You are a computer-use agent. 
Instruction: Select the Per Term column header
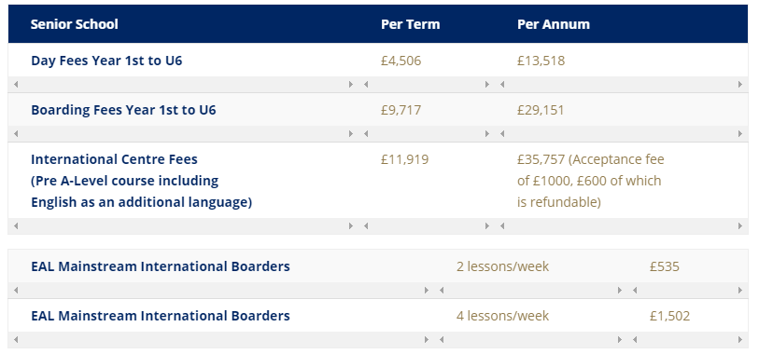411,24
